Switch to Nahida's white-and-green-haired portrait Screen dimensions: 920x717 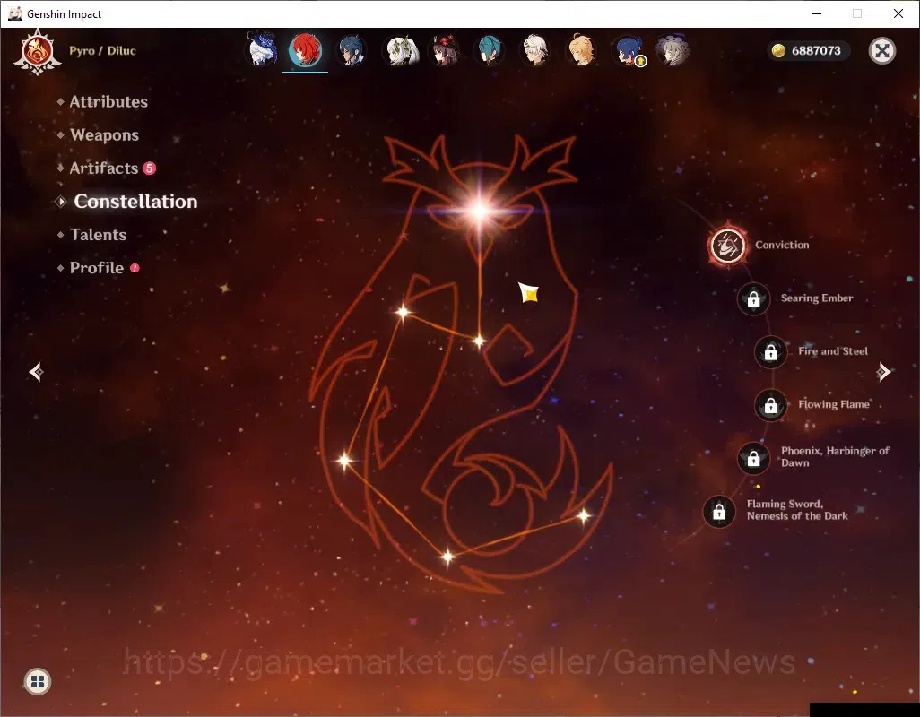pyautogui.click(x=402, y=50)
